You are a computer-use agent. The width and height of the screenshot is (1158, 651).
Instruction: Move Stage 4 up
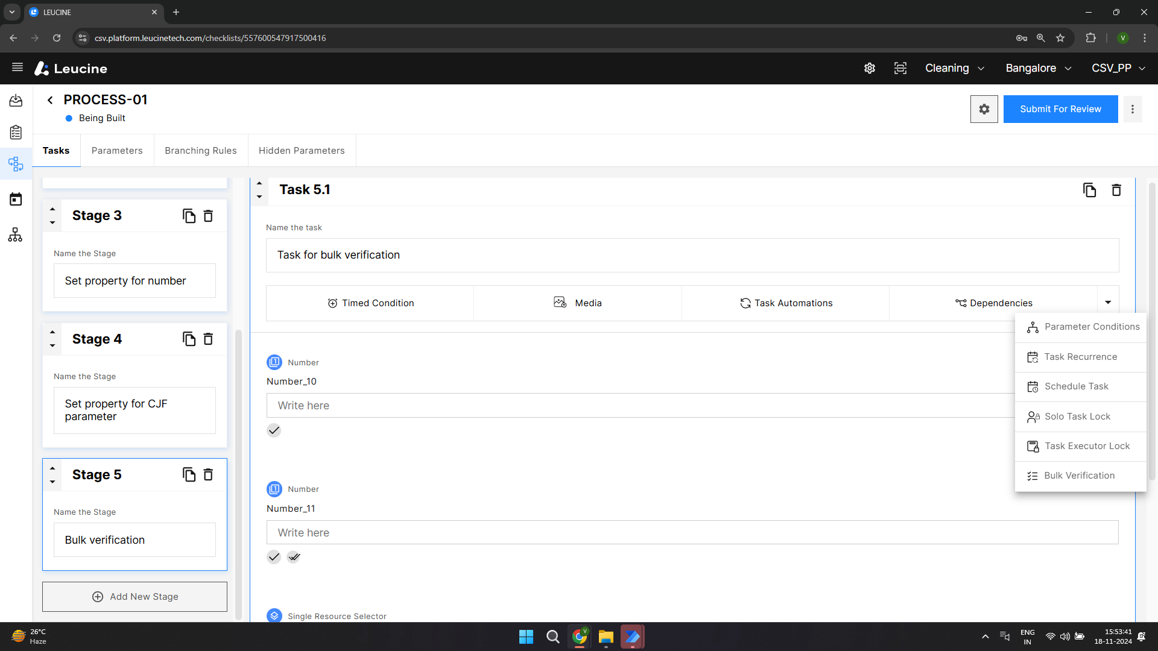(52, 332)
